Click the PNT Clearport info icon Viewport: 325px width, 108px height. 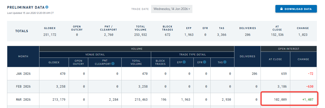(113, 63)
